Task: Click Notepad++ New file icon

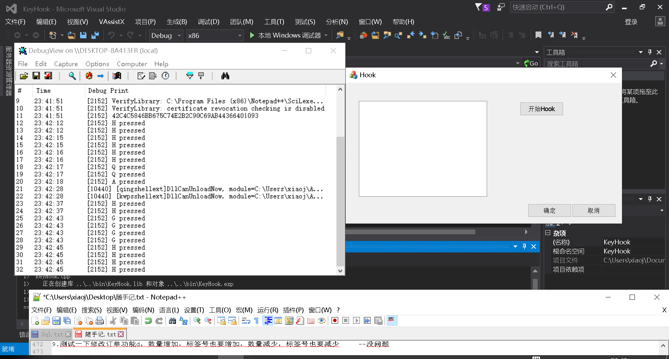Action: [35, 321]
